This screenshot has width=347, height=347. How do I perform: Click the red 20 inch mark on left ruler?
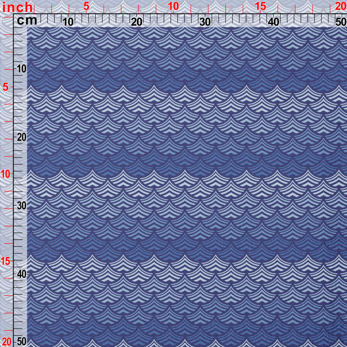pyautogui.click(x=6, y=341)
